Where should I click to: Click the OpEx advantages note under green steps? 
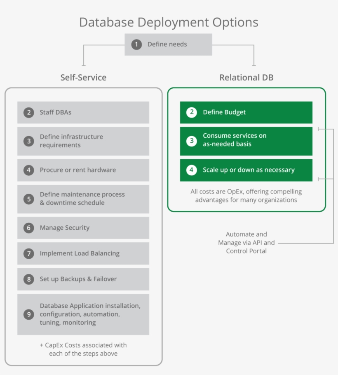tap(246, 196)
